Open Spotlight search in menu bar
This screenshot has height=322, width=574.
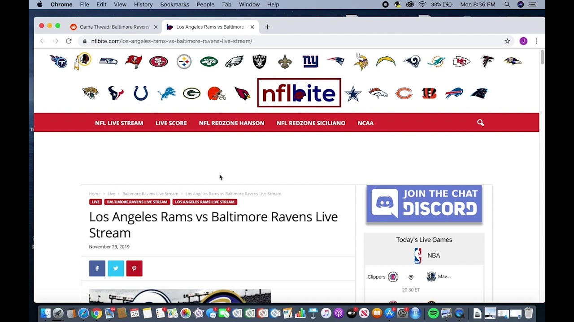tap(507, 4)
